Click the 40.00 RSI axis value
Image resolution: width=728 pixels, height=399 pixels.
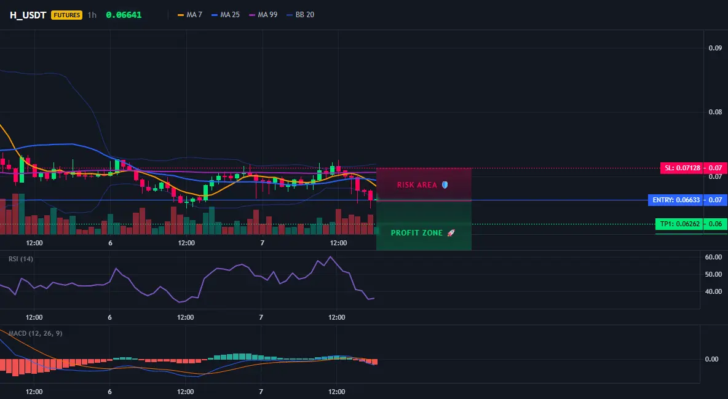713,291
